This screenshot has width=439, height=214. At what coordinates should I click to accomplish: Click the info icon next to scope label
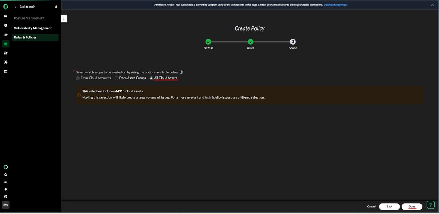pyautogui.click(x=181, y=72)
